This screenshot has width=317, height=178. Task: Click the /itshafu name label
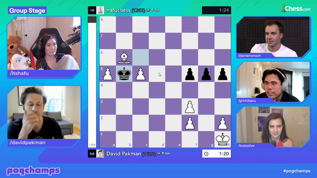19,73
